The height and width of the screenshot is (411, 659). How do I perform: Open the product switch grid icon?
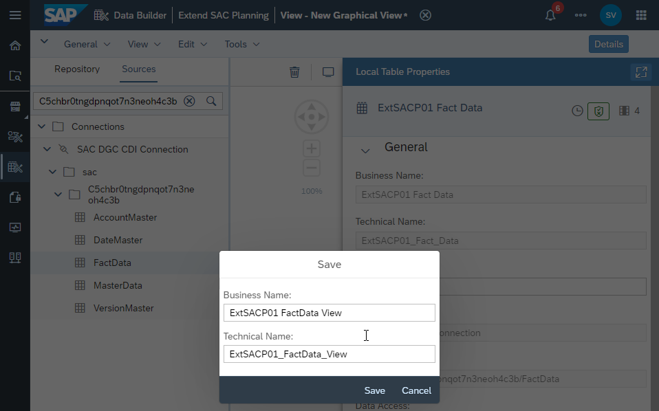pos(641,15)
